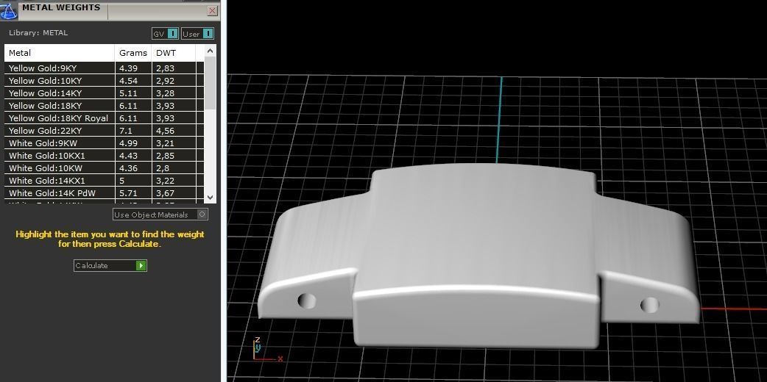Click the XYZ axis indicator in viewport
The image size is (767, 382).
tap(267, 350)
